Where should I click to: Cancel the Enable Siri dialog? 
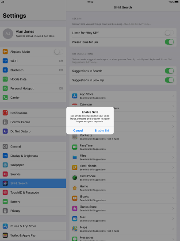(78, 131)
